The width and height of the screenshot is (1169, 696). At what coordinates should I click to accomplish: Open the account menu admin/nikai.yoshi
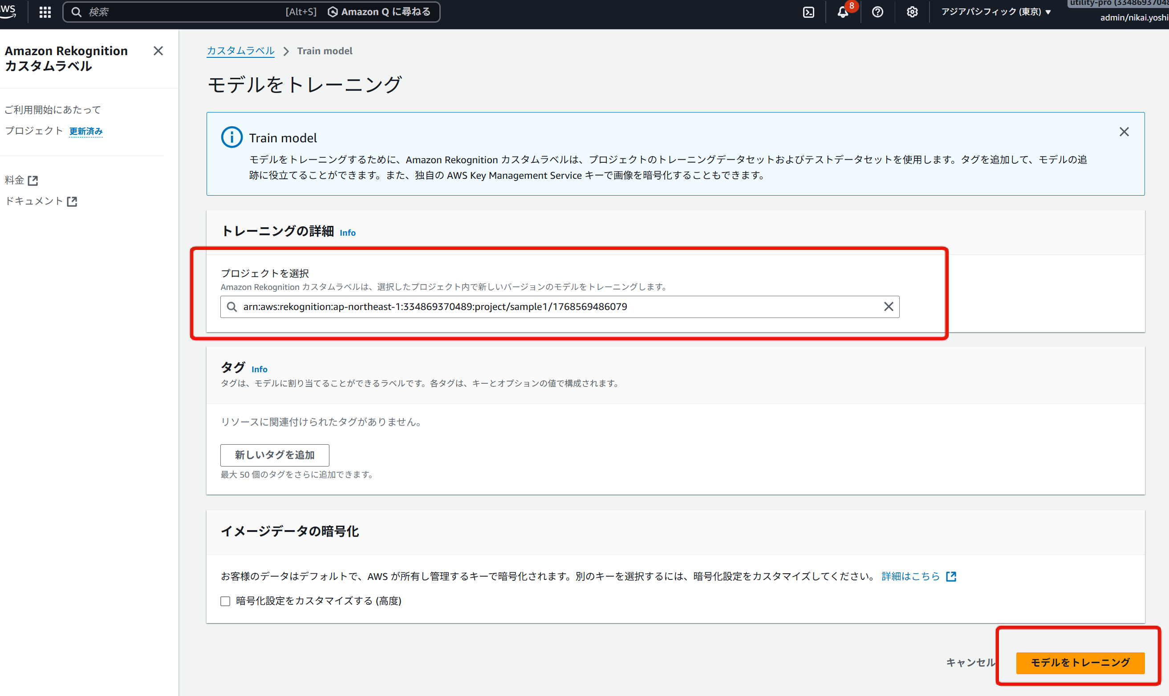pos(1133,18)
